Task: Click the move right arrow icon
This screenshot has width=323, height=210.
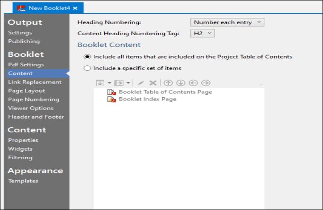Action: coord(205,82)
